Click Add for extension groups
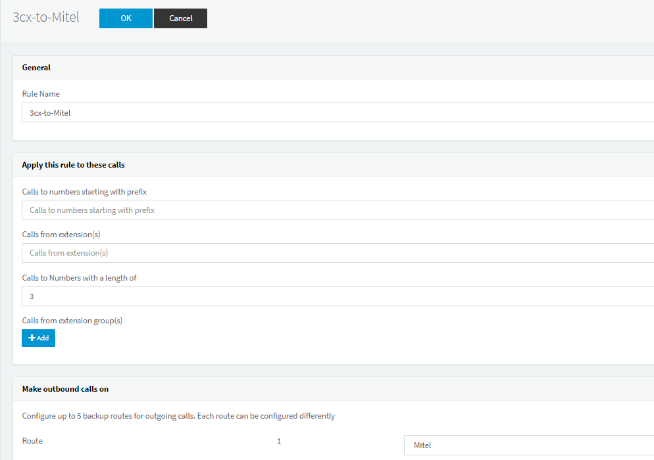The image size is (654, 460). (x=38, y=338)
